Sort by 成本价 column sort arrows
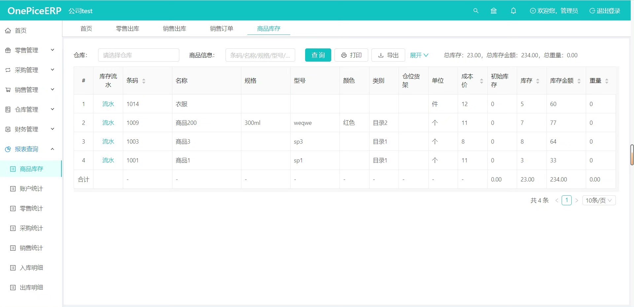Viewport: 634px width, 307px height. pos(481,81)
